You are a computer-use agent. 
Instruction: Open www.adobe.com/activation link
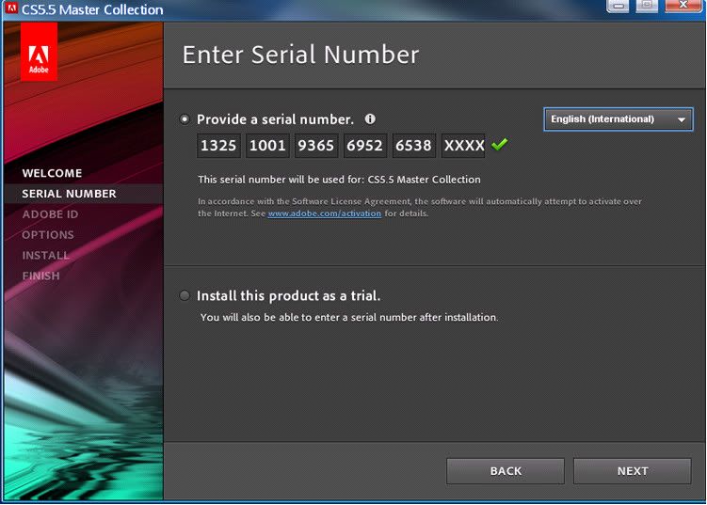coord(324,213)
